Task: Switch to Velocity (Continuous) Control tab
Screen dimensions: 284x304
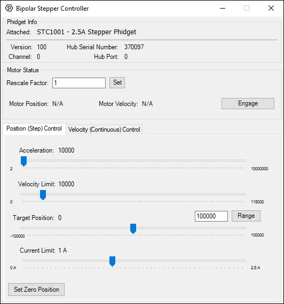Action: [x=104, y=130]
